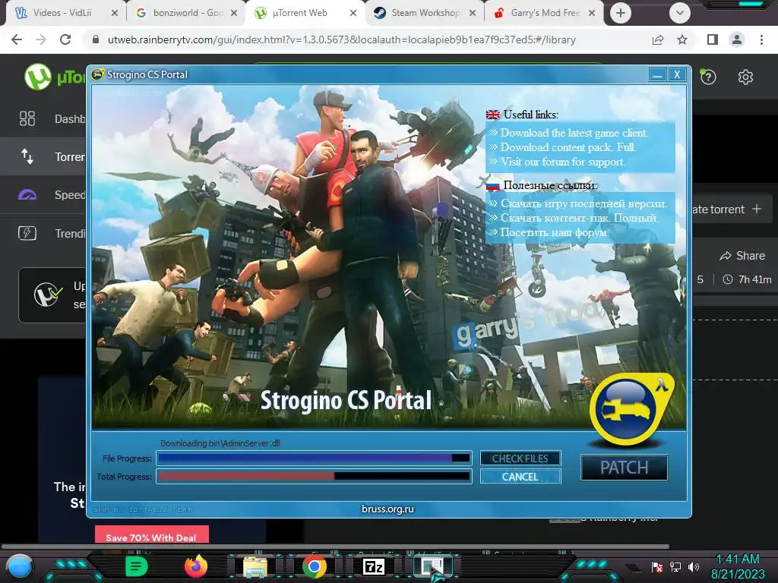Switch to the µTorrent Web tab
The image size is (778, 583).
(x=299, y=13)
